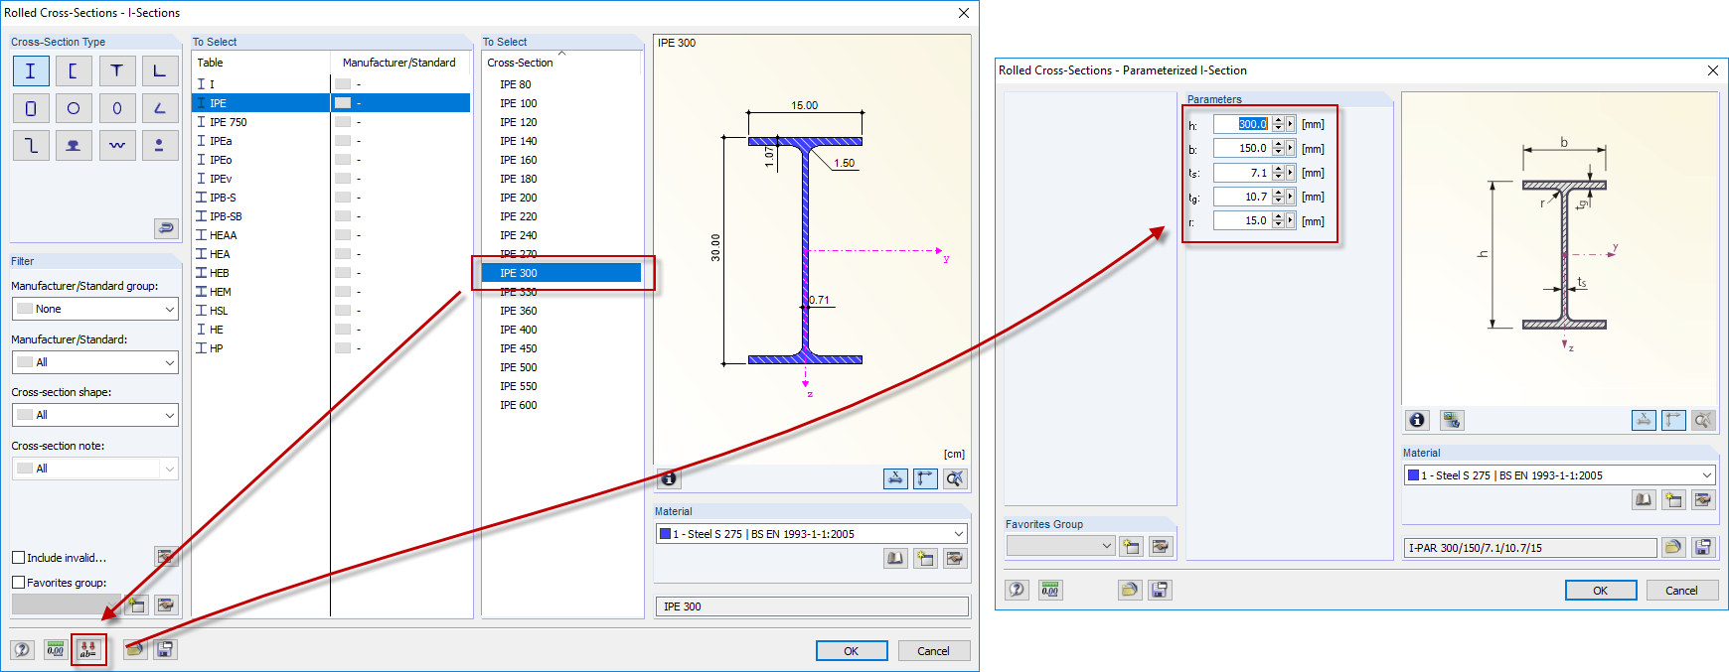
Task: Click save icon at bottom of I-Sections dialog
Action: pyautogui.click(x=165, y=650)
